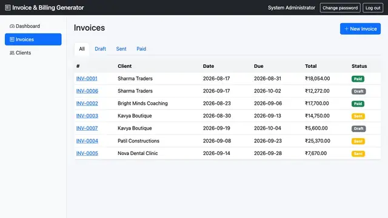Click Patil Constructions client cell
This screenshot has width=388, height=218.
[138, 140]
